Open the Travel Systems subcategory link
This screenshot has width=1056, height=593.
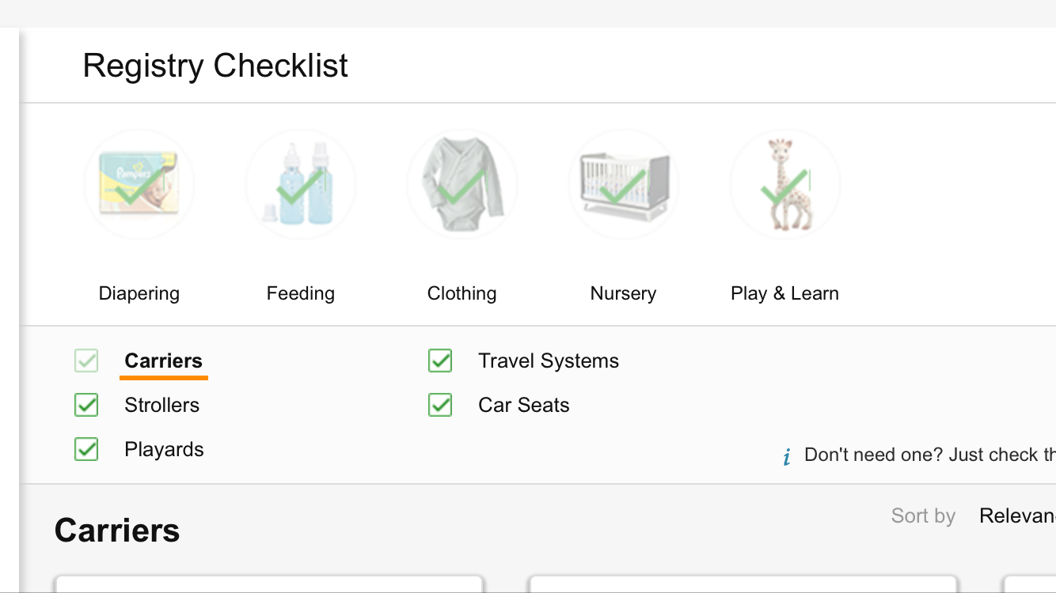coord(549,361)
